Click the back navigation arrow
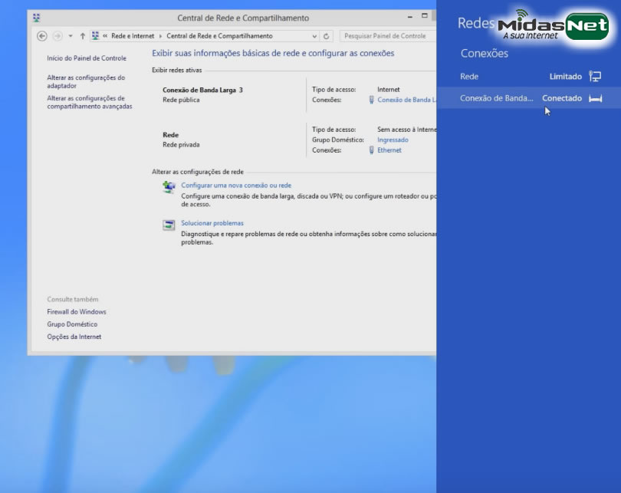Screen dimensions: 621x493 (42, 36)
